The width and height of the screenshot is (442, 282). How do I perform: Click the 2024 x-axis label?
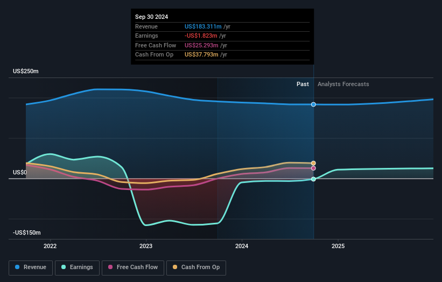[242, 246]
